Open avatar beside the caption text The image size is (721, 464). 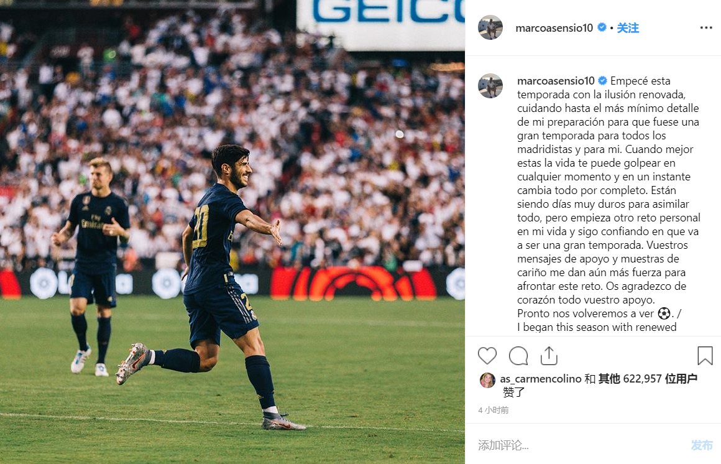(490, 86)
